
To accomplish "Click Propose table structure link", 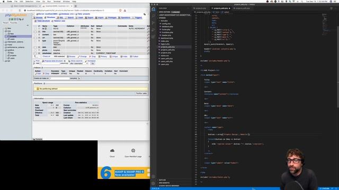I will click(52, 61).
